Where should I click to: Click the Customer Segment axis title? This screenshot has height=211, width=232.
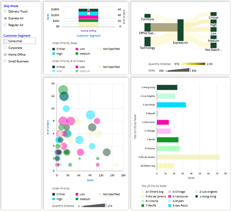coord(89,36)
